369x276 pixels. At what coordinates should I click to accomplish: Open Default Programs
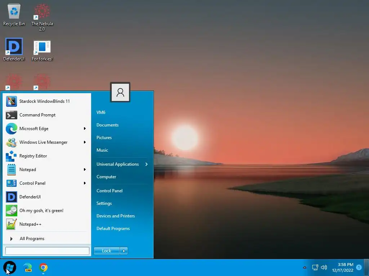[x=113, y=229]
